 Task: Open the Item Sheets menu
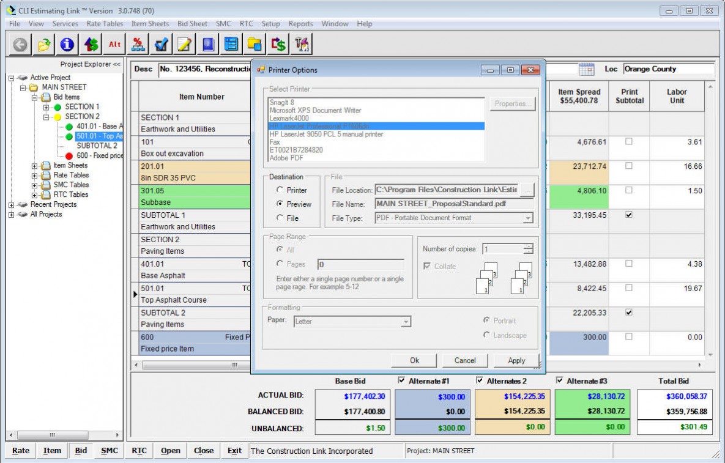[151, 24]
